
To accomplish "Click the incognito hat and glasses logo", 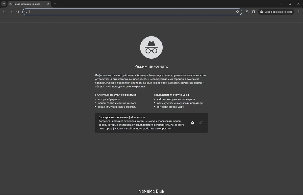I will pyautogui.click(x=151, y=48).
